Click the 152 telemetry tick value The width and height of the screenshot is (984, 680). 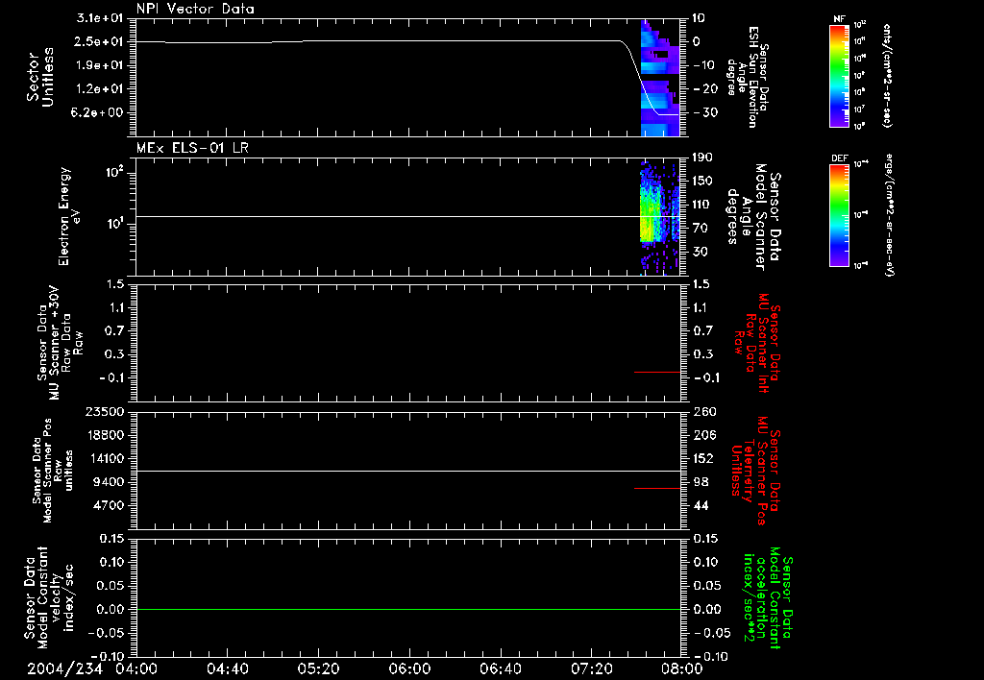[704, 458]
